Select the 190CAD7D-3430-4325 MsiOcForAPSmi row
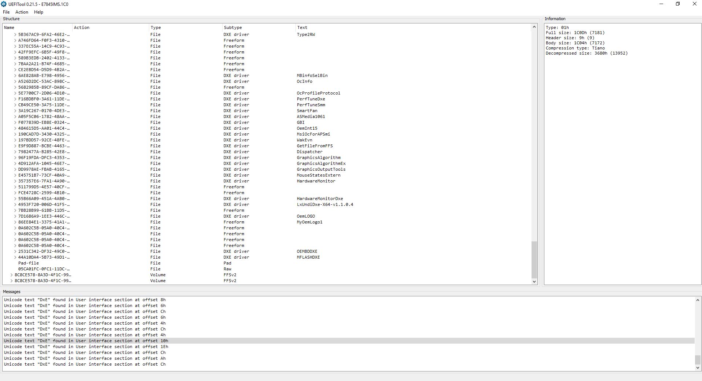 (267, 134)
